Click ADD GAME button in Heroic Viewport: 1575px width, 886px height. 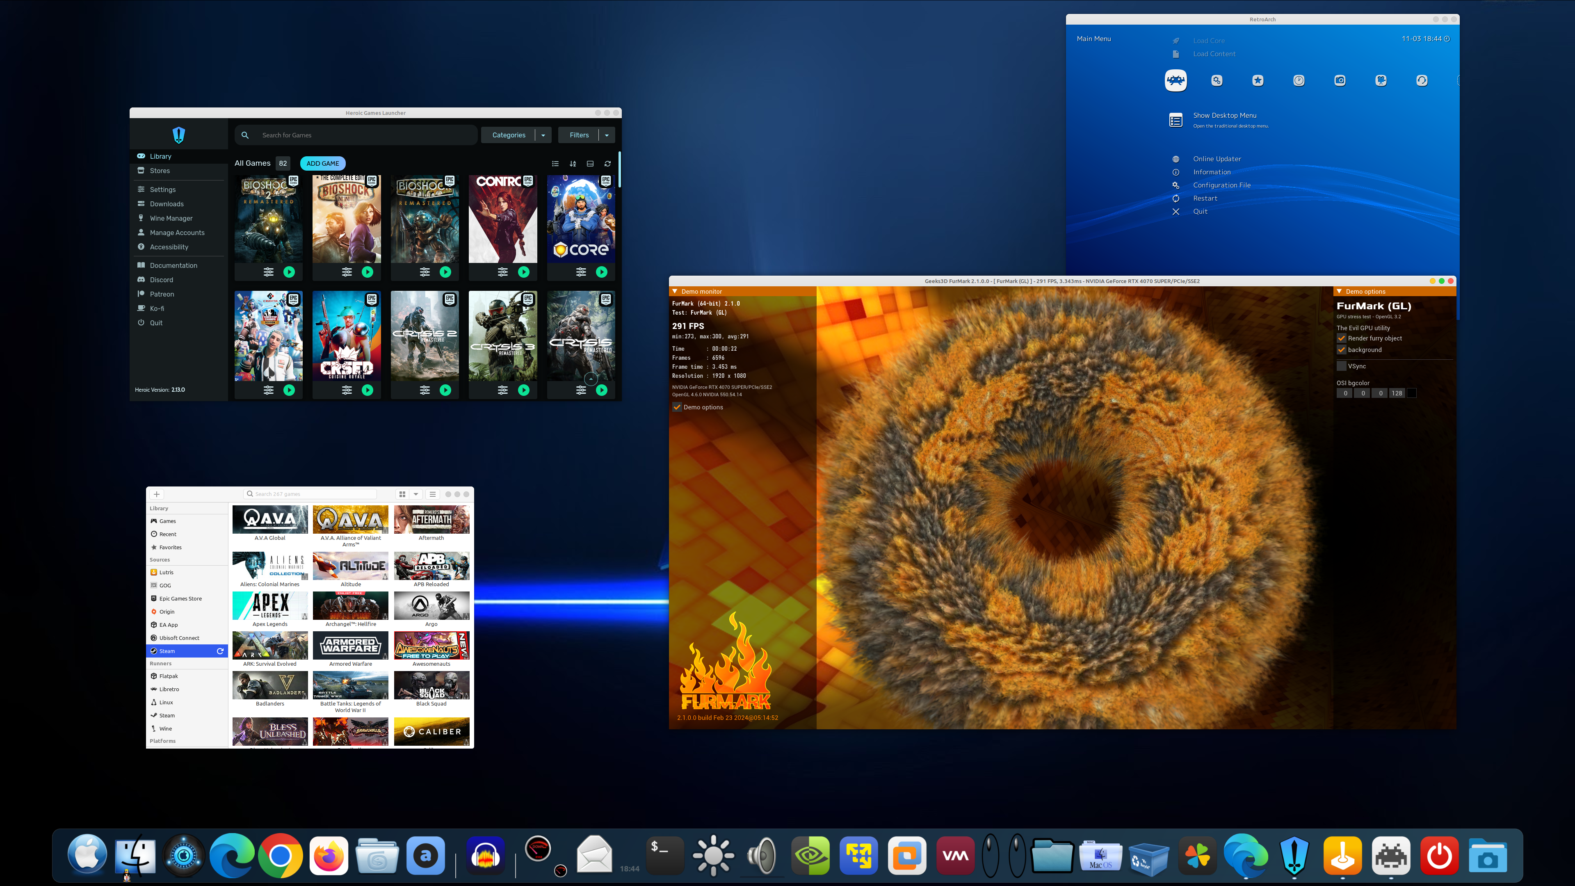[x=323, y=163]
